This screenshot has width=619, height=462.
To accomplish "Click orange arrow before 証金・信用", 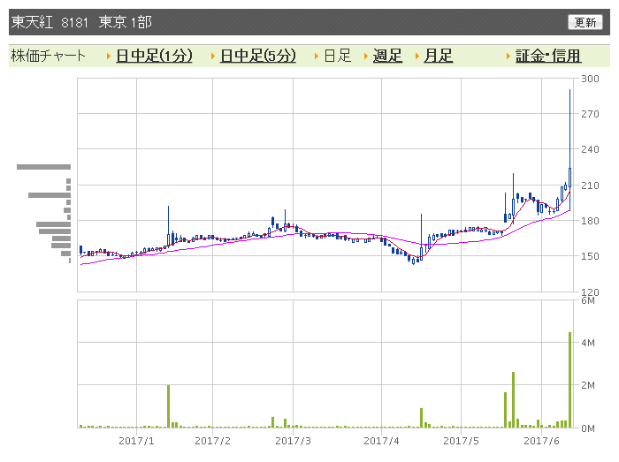I will click(508, 57).
